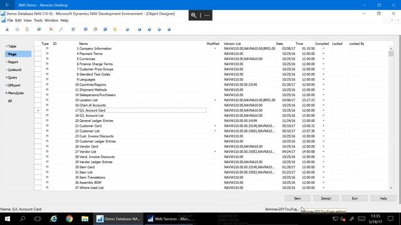Mark the Company Information row selector
This screenshot has width=401, height=225.
coord(38,49)
